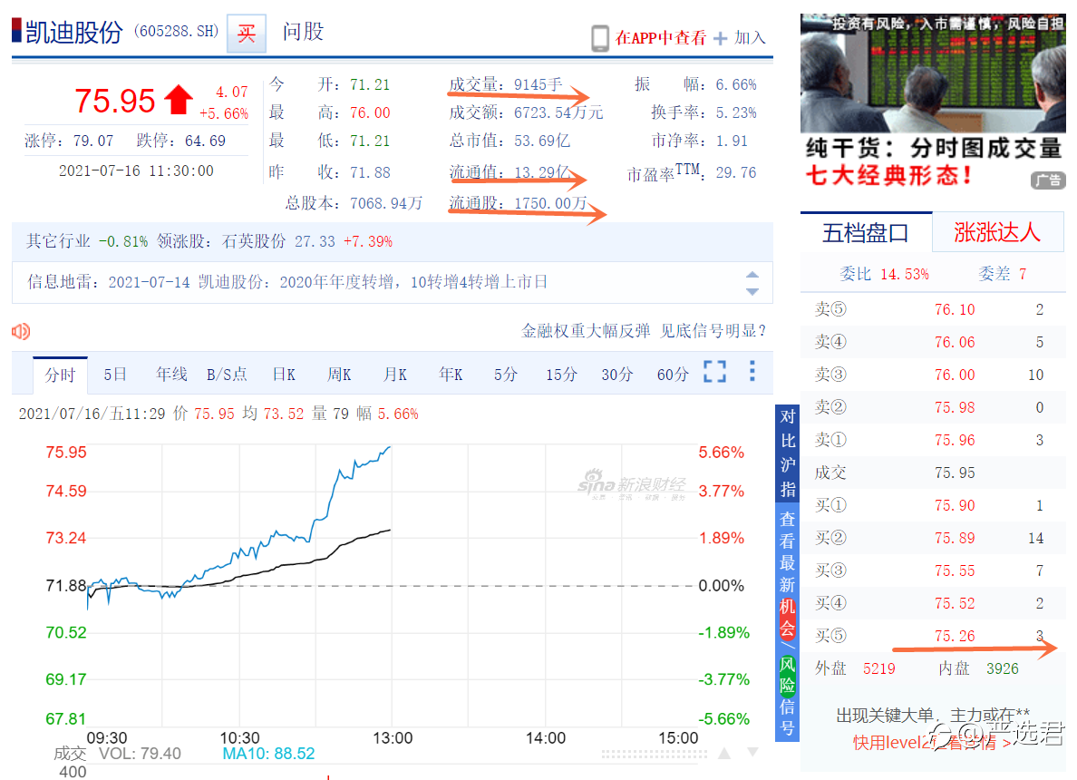1077x780 pixels.
Task: Select the 5分 chart tab
Action: [x=506, y=375]
